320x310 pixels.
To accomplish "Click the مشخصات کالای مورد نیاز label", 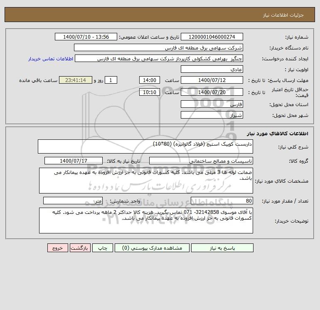I will tap(282, 181).
